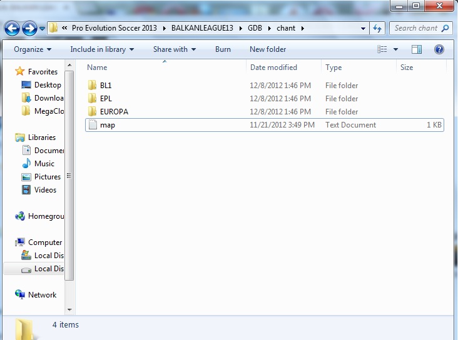Sort by the Name column header
This screenshot has height=340, width=458.
tap(165, 67)
